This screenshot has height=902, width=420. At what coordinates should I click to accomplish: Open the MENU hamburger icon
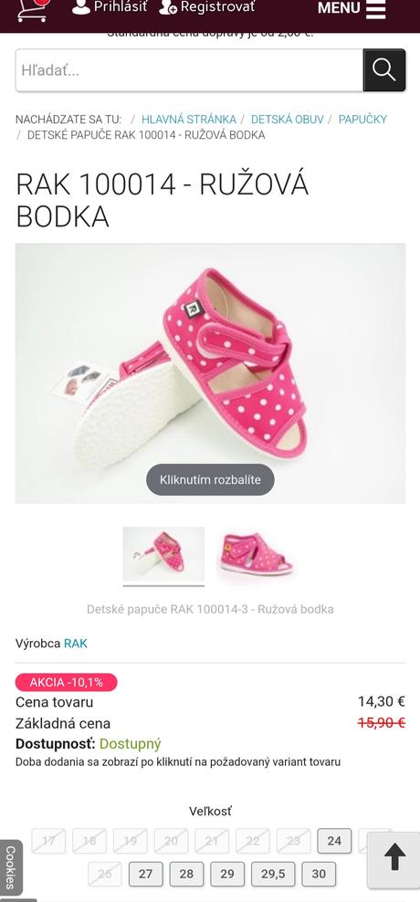point(375,9)
